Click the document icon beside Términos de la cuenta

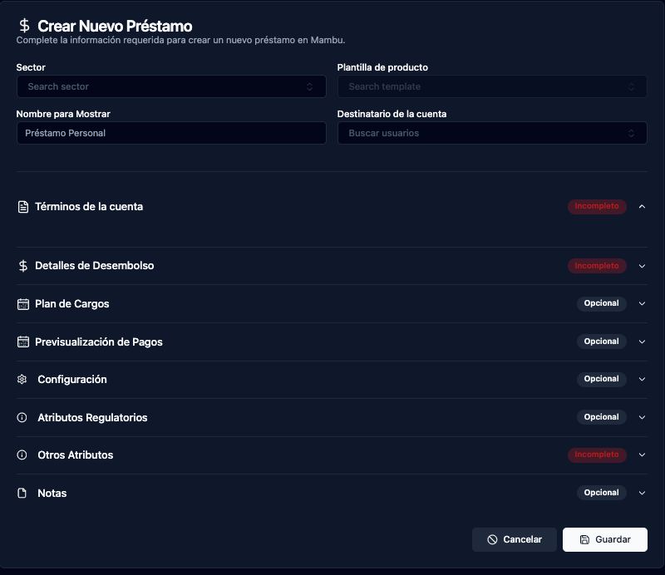pos(23,207)
